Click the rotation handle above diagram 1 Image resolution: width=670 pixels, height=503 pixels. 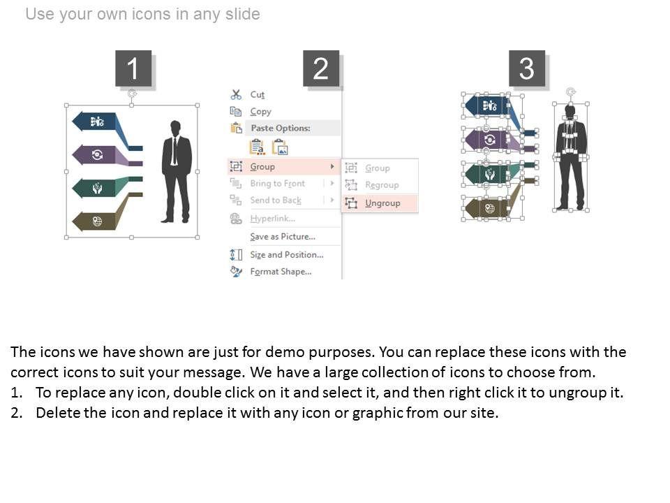click(x=132, y=93)
